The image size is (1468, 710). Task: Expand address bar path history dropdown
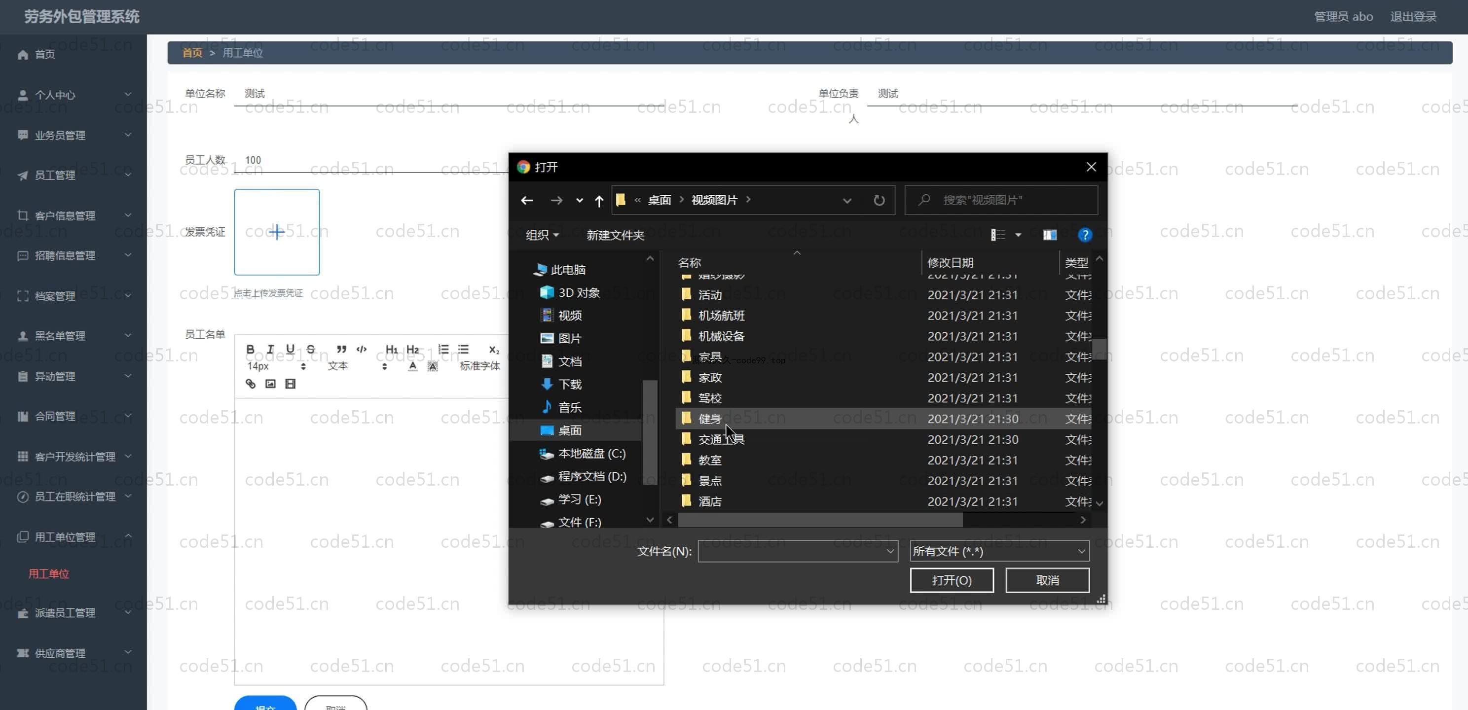click(847, 200)
